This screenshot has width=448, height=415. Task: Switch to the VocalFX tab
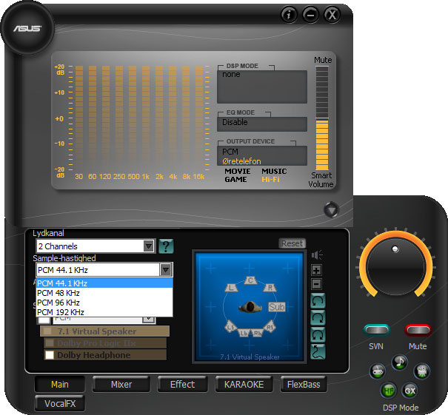pyautogui.click(x=60, y=403)
